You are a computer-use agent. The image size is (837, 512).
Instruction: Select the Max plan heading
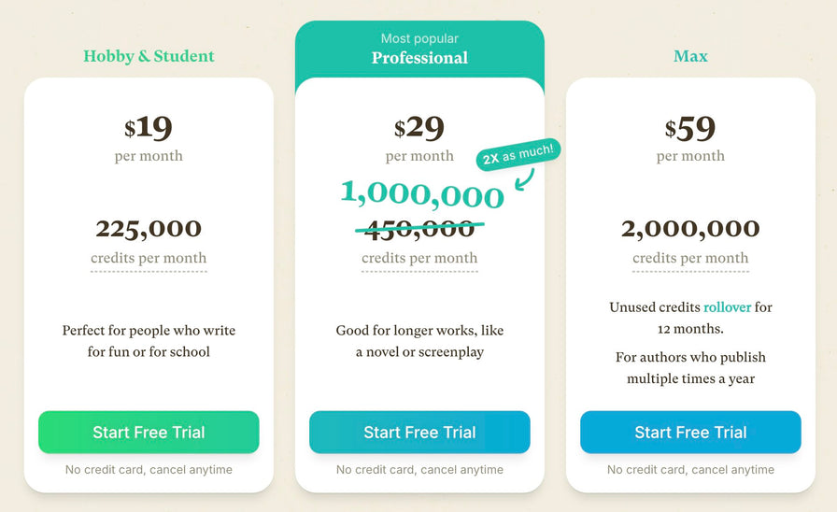coord(690,56)
